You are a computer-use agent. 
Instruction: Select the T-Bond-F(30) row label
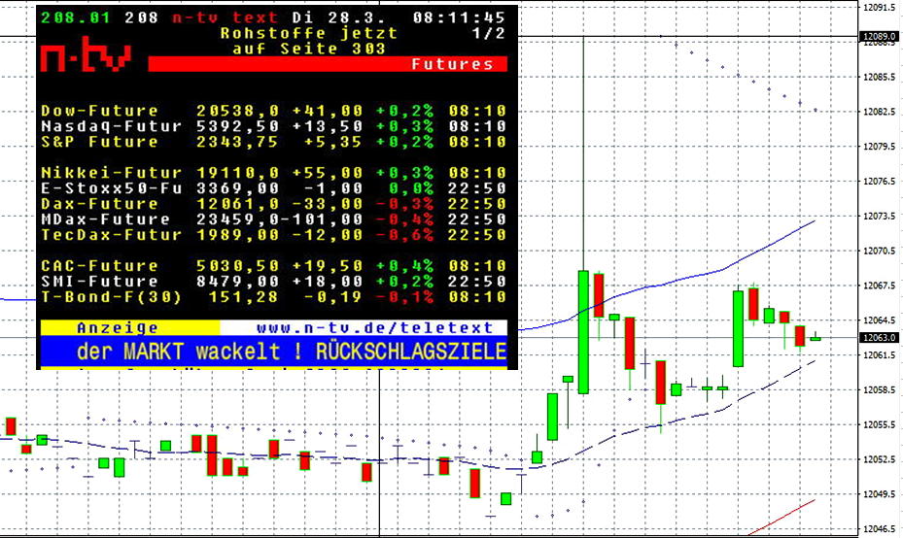(111, 297)
